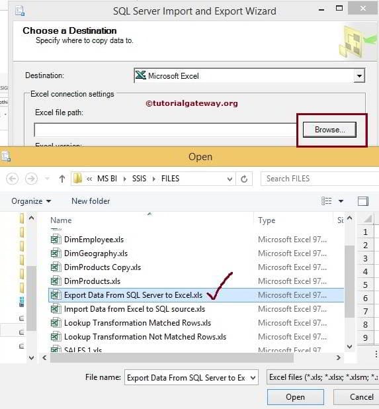Click the Excel icon of DimEmployee.xls
The width and height of the screenshot is (379, 409).
56,239
